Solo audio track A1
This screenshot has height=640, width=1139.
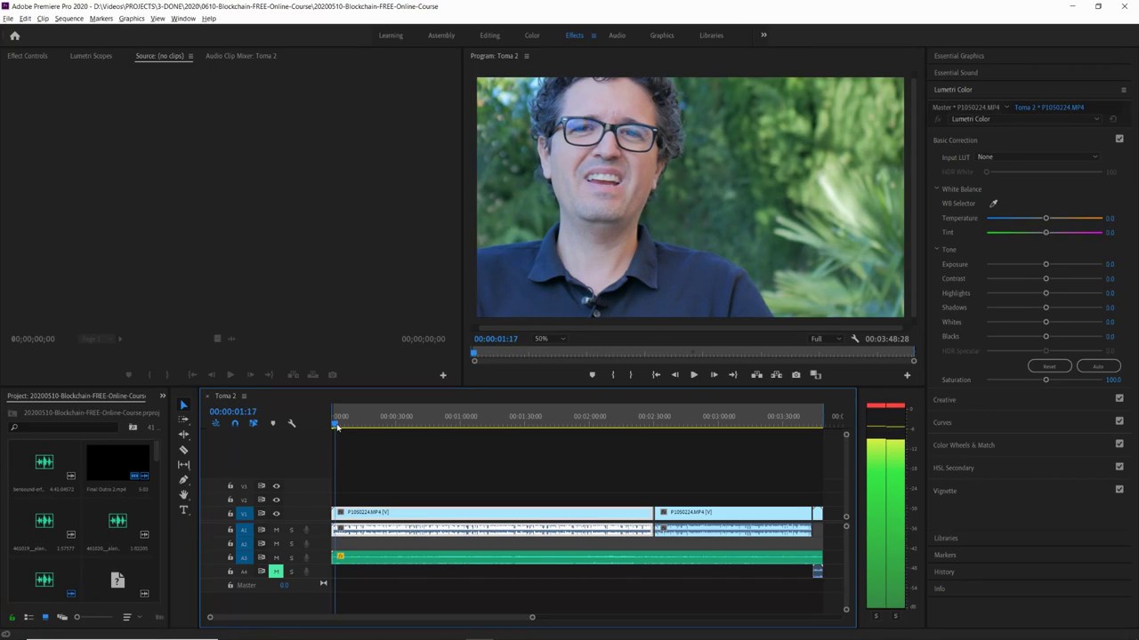click(x=291, y=531)
